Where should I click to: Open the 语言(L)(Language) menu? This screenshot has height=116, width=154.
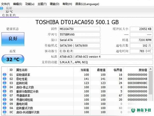[87, 4]
